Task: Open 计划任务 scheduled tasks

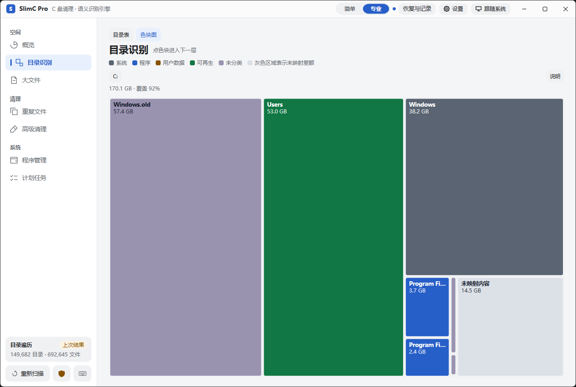Action: [x=48, y=178]
